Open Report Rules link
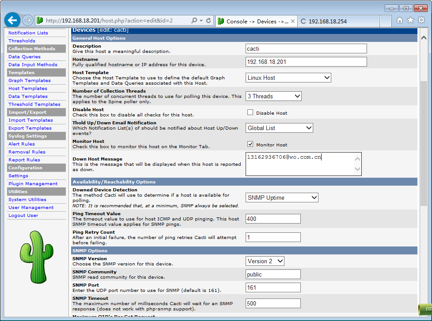432x321 pixels. click(x=24, y=160)
